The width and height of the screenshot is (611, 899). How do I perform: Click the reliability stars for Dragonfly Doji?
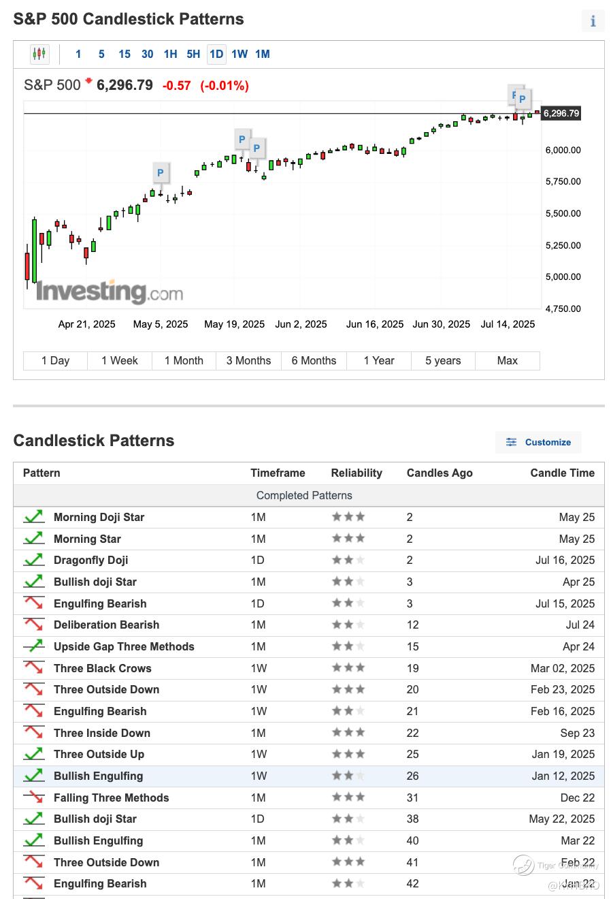(348, 560)
